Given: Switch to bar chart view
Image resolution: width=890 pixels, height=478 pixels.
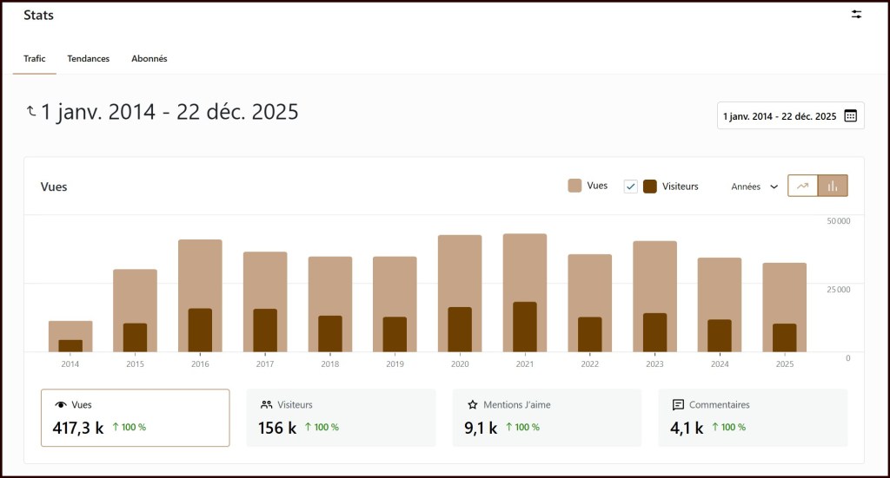Looking at the screenshot, I should coord(833,186).
